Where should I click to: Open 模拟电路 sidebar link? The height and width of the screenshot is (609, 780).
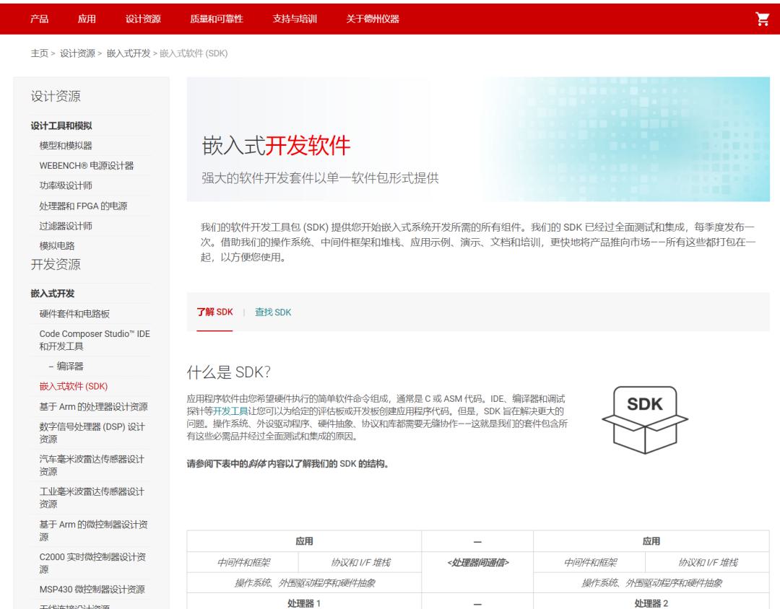pos(57,245)
